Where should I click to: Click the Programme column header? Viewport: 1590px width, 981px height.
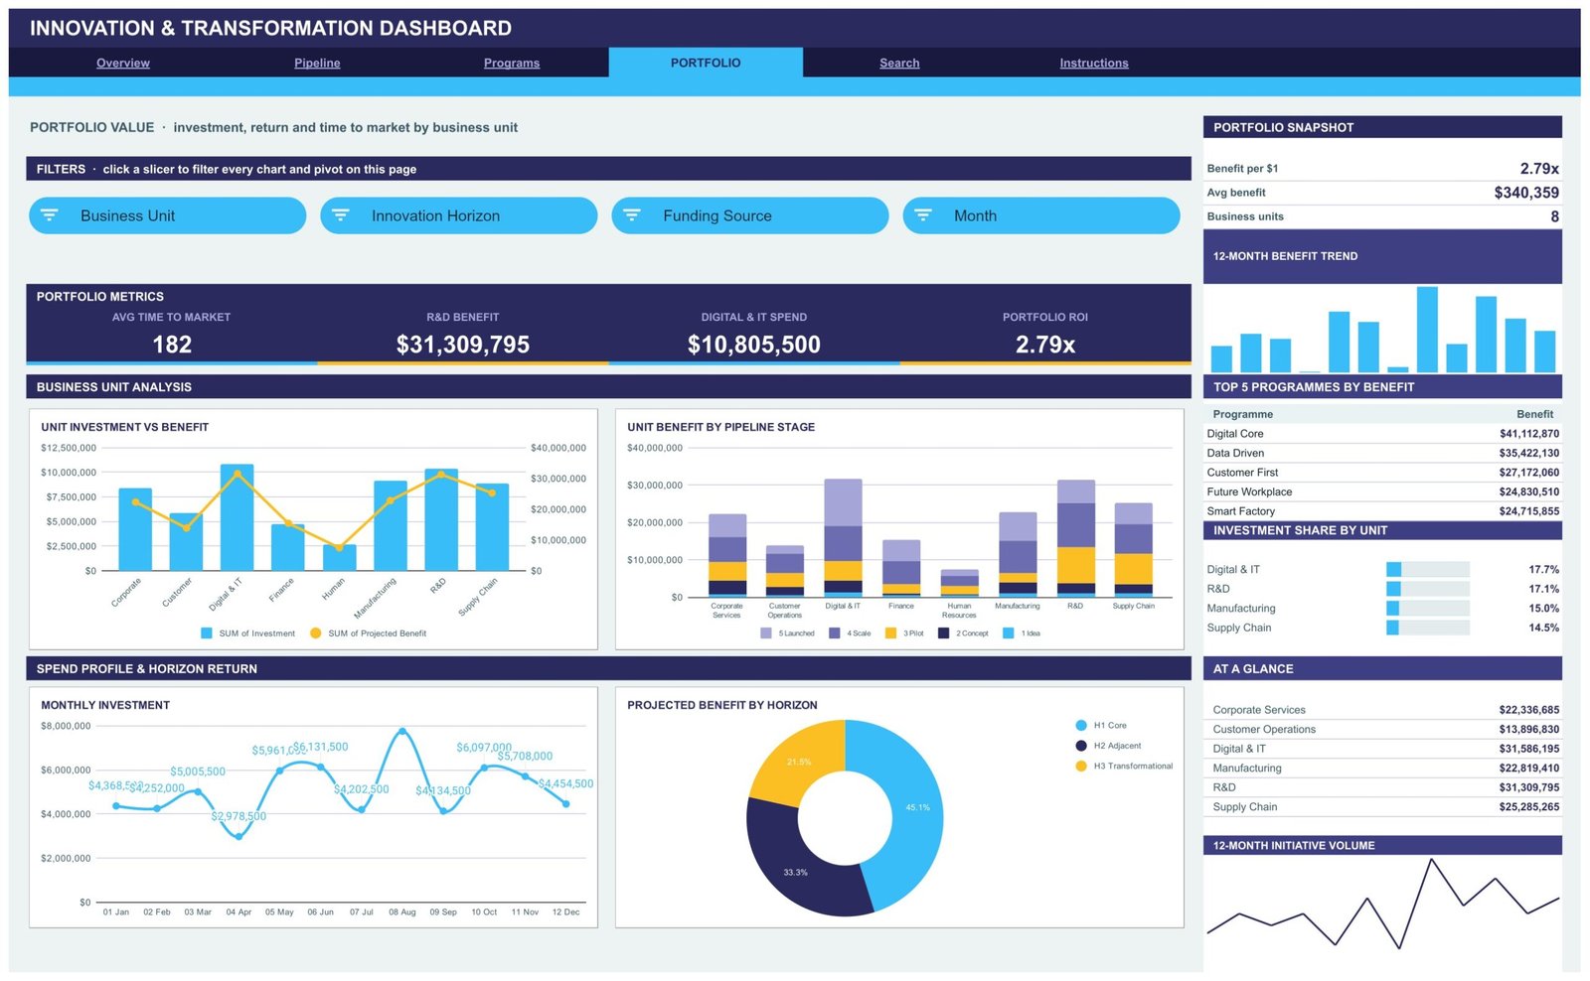click(x=1242, y=414)
